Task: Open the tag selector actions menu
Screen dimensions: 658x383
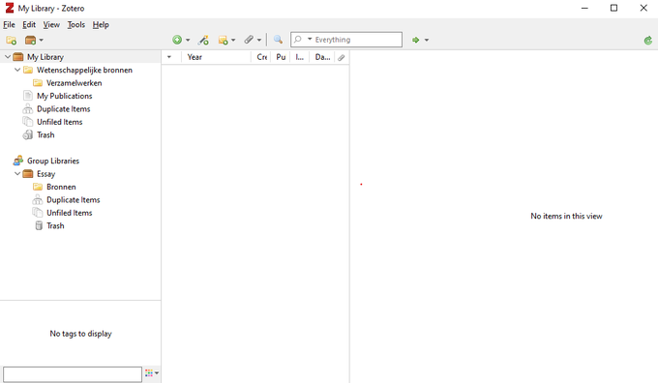Action: pyautogui.click(x=152, y=373)
